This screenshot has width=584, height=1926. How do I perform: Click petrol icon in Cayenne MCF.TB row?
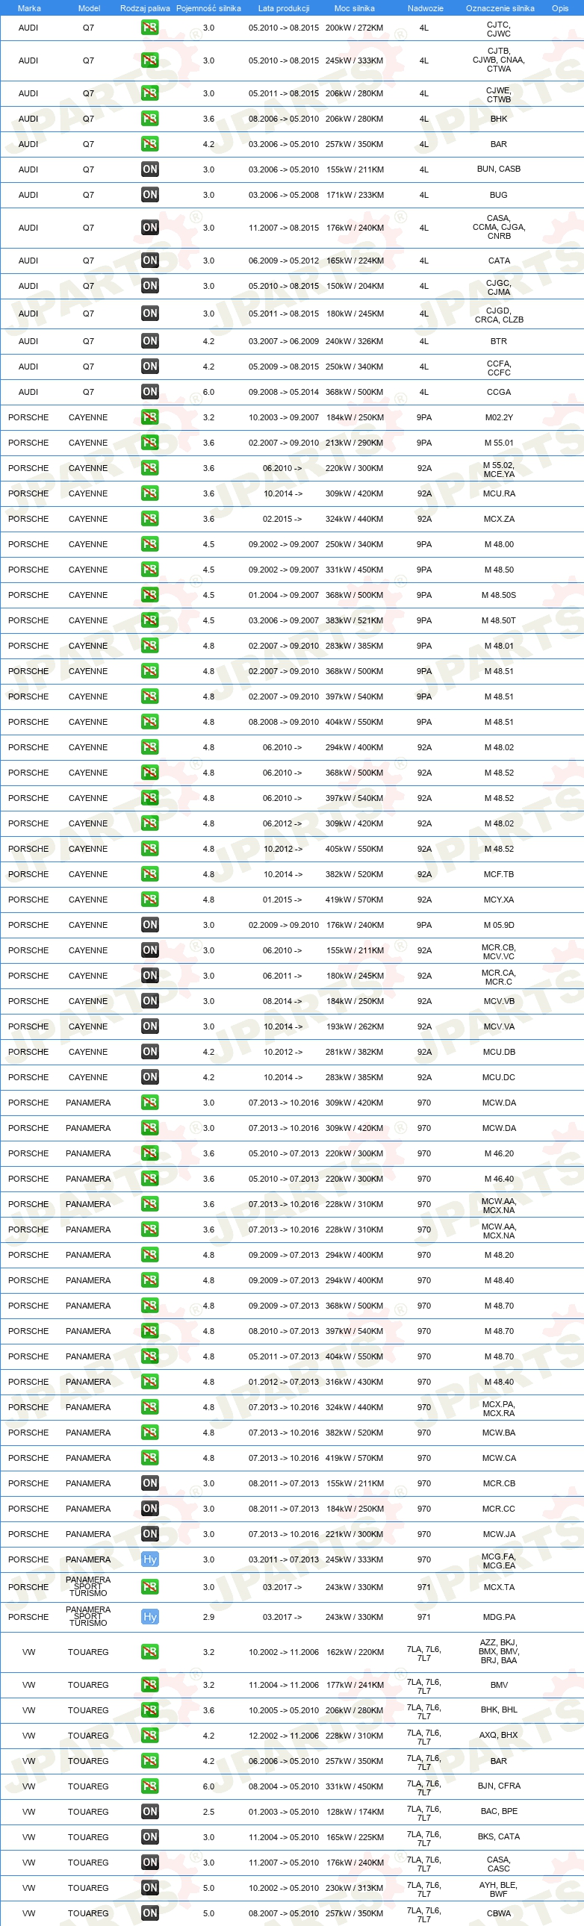149,874
